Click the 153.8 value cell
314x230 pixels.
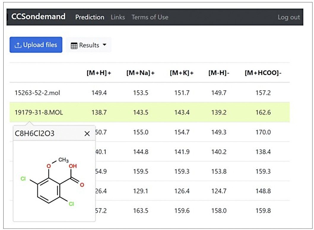(219, 171)
